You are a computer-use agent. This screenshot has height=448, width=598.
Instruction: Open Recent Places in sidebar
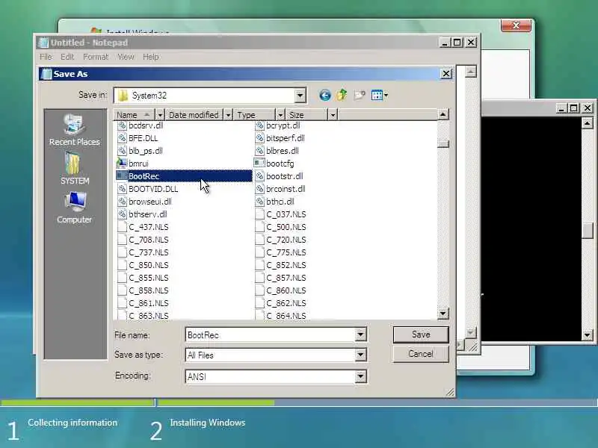[74, 130]
